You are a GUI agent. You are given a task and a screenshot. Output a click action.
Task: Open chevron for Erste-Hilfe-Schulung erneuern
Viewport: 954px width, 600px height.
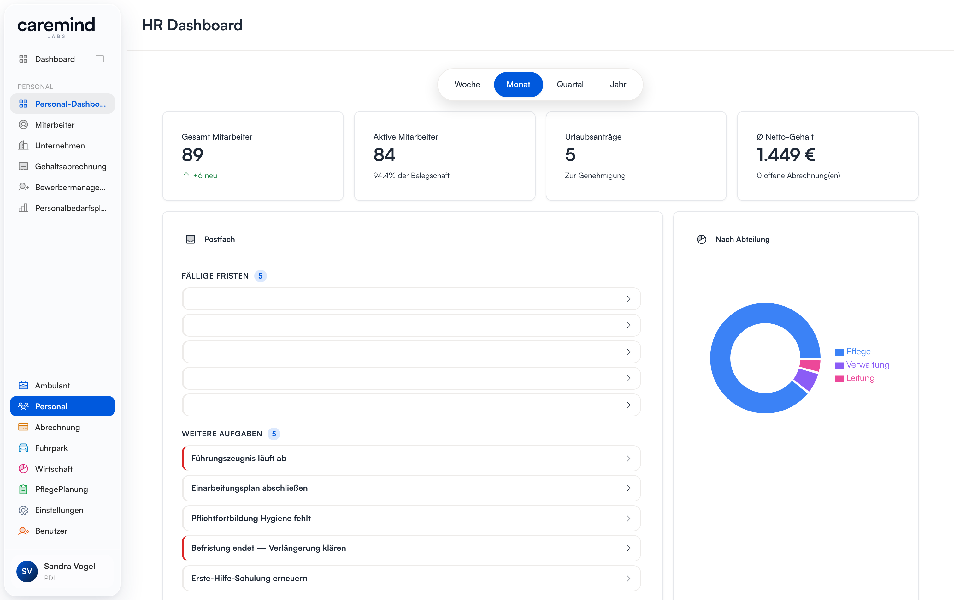pos(628,579)
